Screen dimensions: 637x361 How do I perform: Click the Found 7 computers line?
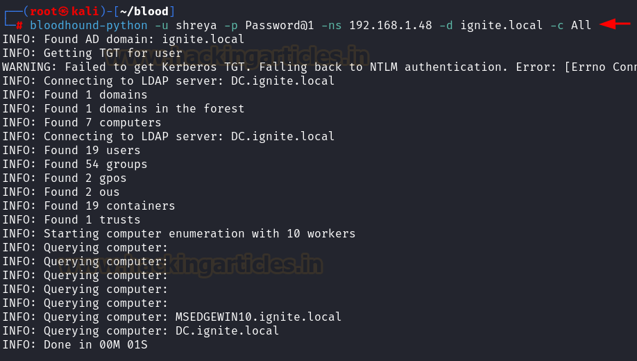pos(82,122)
